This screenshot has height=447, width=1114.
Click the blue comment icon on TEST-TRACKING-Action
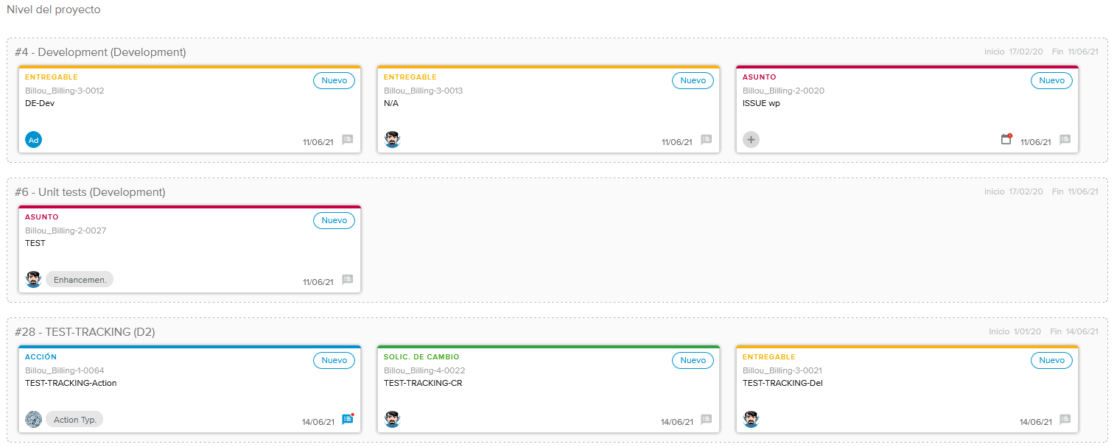tap(348, 420)
